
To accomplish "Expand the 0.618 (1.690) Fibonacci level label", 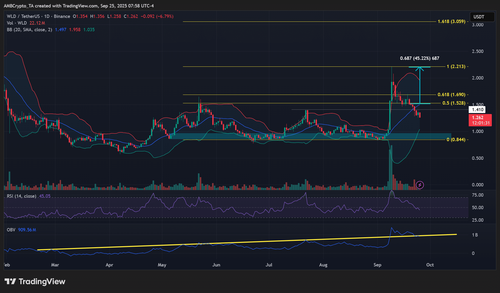I will point(452,95).
